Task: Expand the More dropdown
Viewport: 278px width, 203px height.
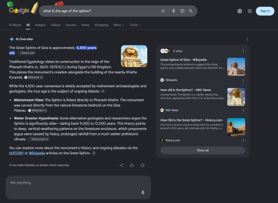Action: (118, 25)
